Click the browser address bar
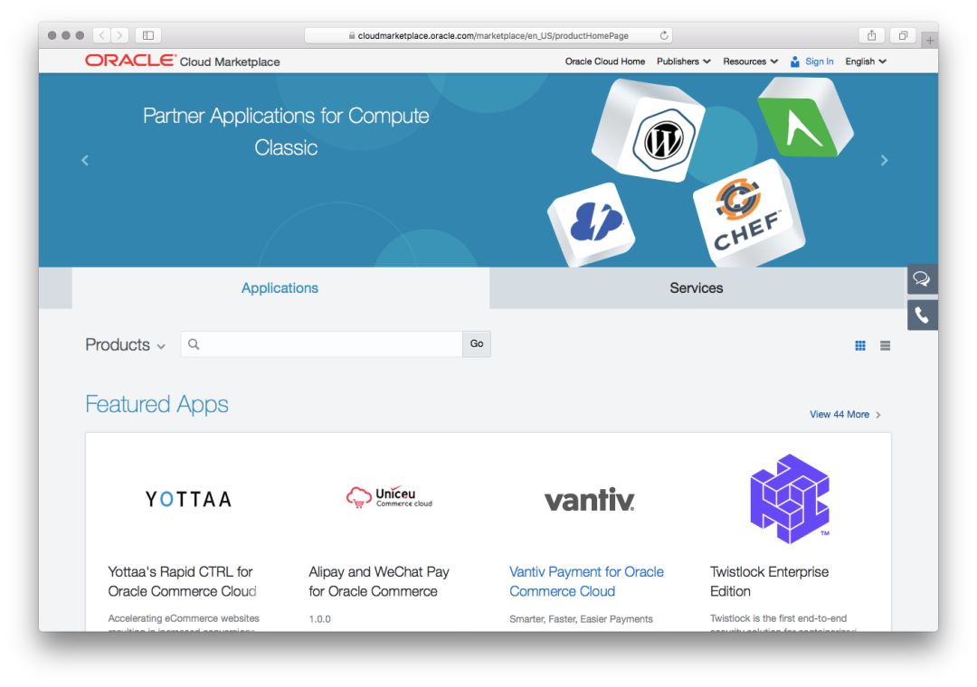This screenshot has height=687, width=977. (x=488, y=35)
